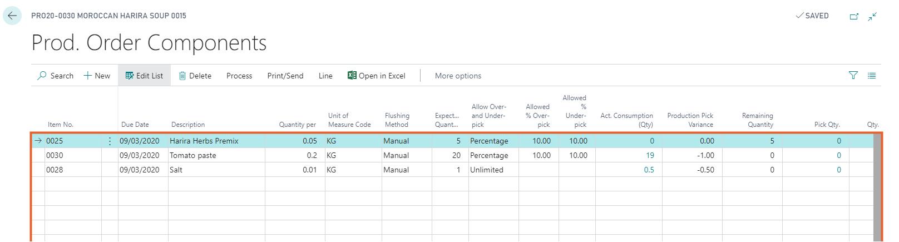Open the Process menu
The width and height of the screenshot is (899, 242).
point(239,76)
